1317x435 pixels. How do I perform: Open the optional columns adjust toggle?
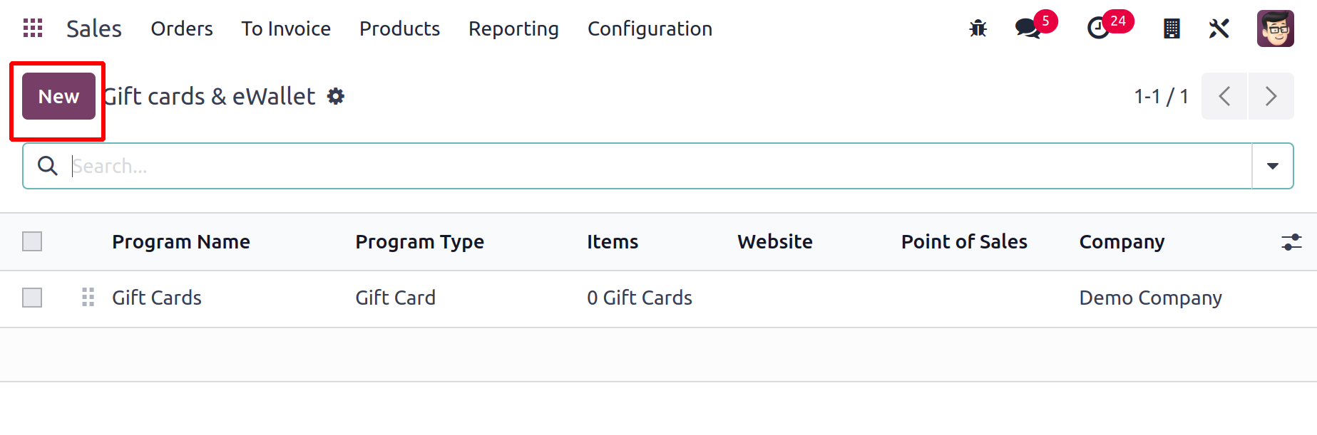[1291, 242]
